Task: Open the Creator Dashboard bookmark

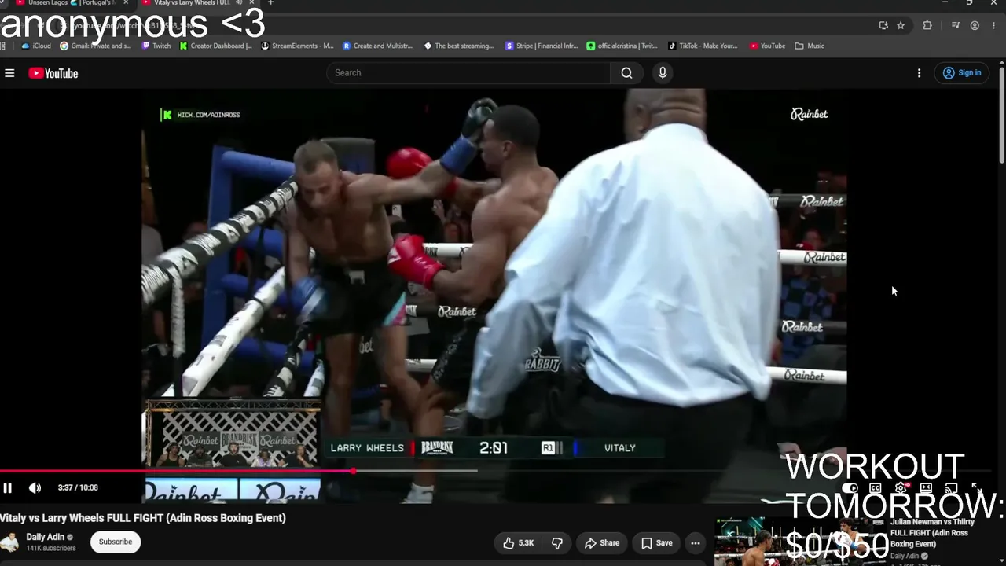Action: click(216, 46)
